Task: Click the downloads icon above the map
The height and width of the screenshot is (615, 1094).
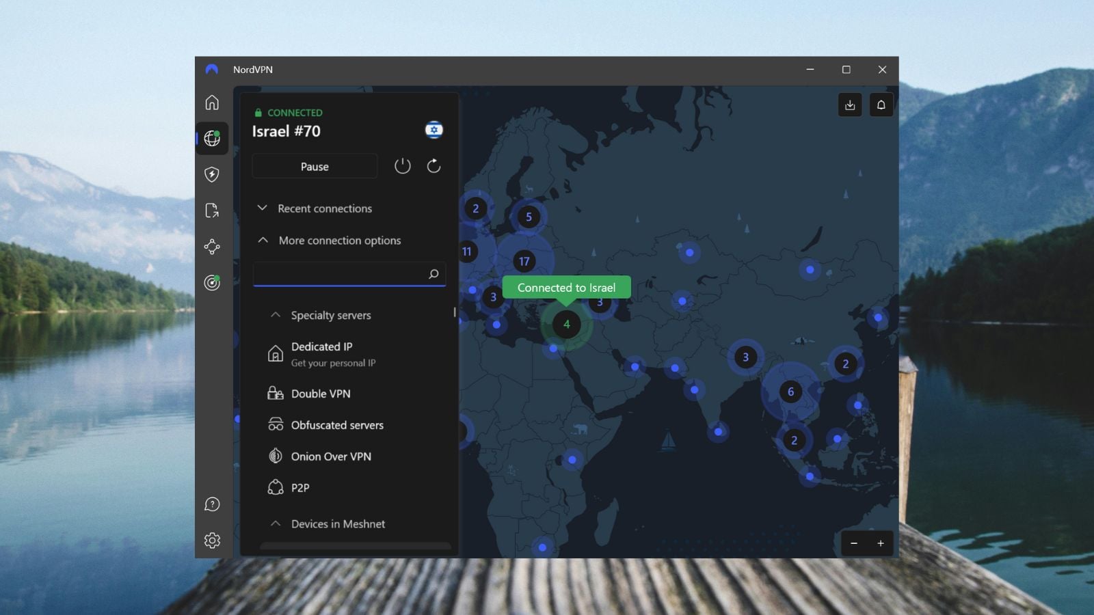Action: (850, 105)
